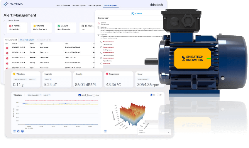Click the 5.24 µT magnetic value

50,85
